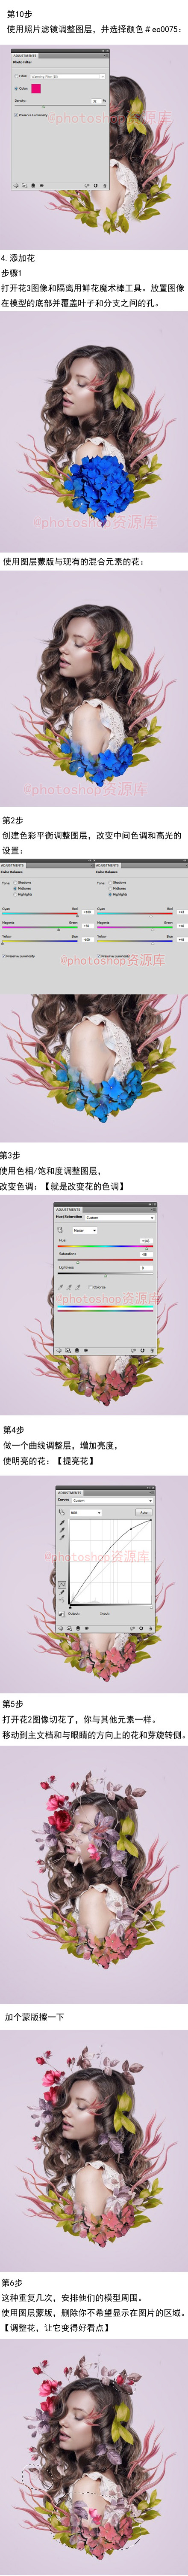The width and height of the screenshot is (188, 2576).
Task: Click the ADJUSTMENTS tab of Photo Filter panel
Action: tap(25, 56)
